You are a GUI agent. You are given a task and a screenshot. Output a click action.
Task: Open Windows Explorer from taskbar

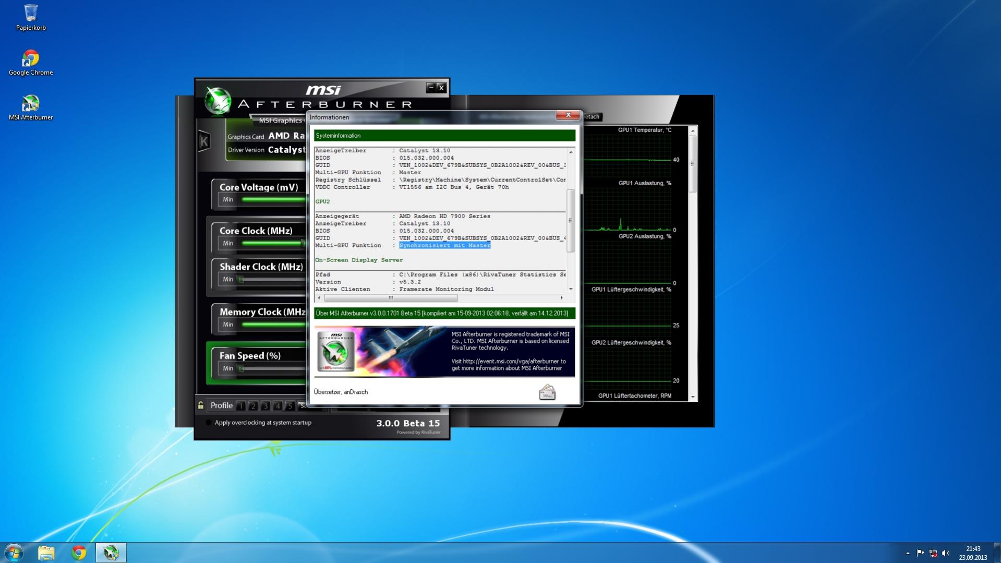[x=46, y=553]
